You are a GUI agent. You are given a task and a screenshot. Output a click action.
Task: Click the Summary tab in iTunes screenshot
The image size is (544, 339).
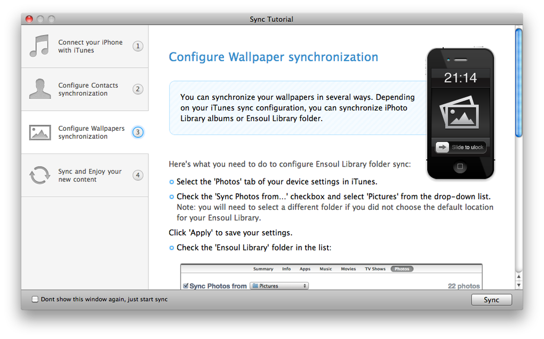click(x=263, y=269)
